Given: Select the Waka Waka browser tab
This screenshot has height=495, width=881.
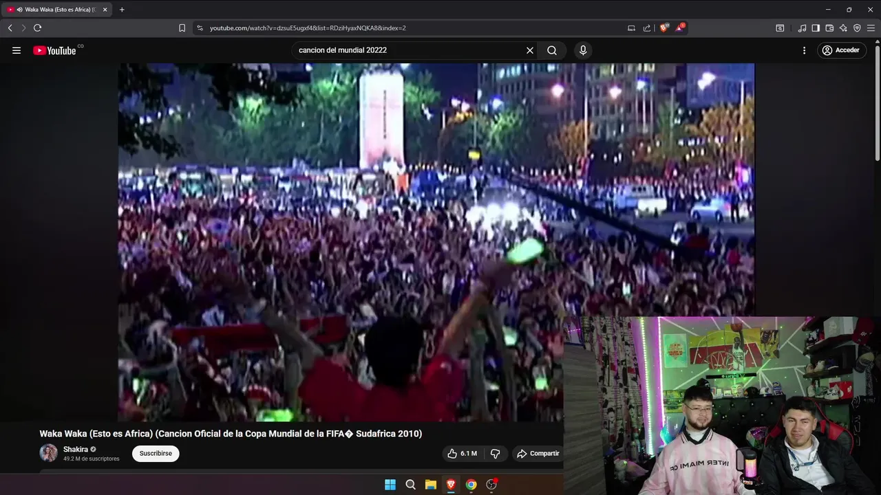Looking at the screenshot, I should click(x=56, y=10).
